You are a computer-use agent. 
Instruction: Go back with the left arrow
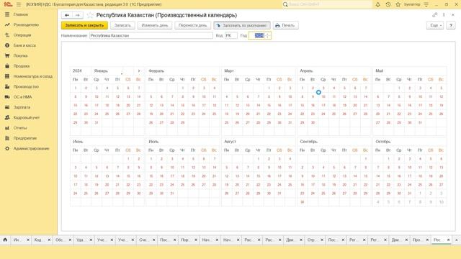67,15
